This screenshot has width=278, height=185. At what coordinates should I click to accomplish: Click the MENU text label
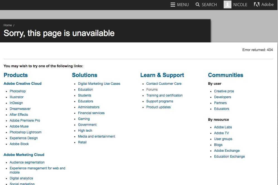183,5
